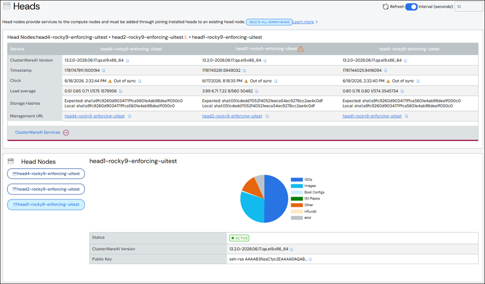This screenshot has width=485, height=284.
Task: Click the ACTIVE status badge
Action: 239,238
